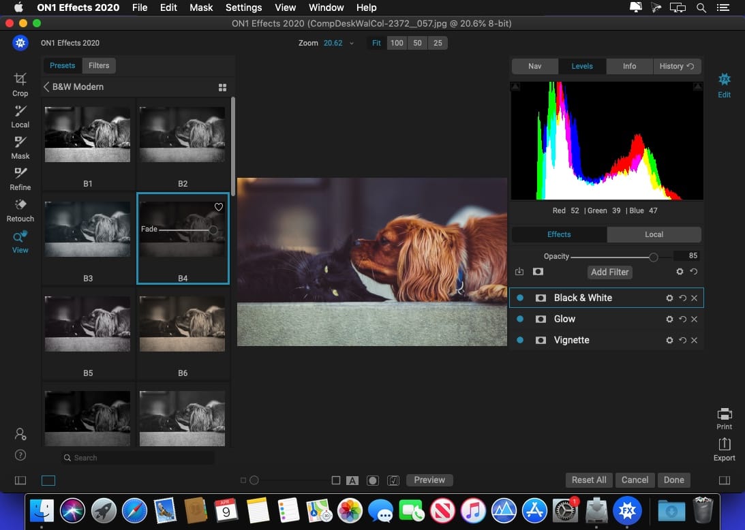The width and height of the screenshot is (745, 530).
Task: Toggle the soft proofing icon
Action: [393, 480]
